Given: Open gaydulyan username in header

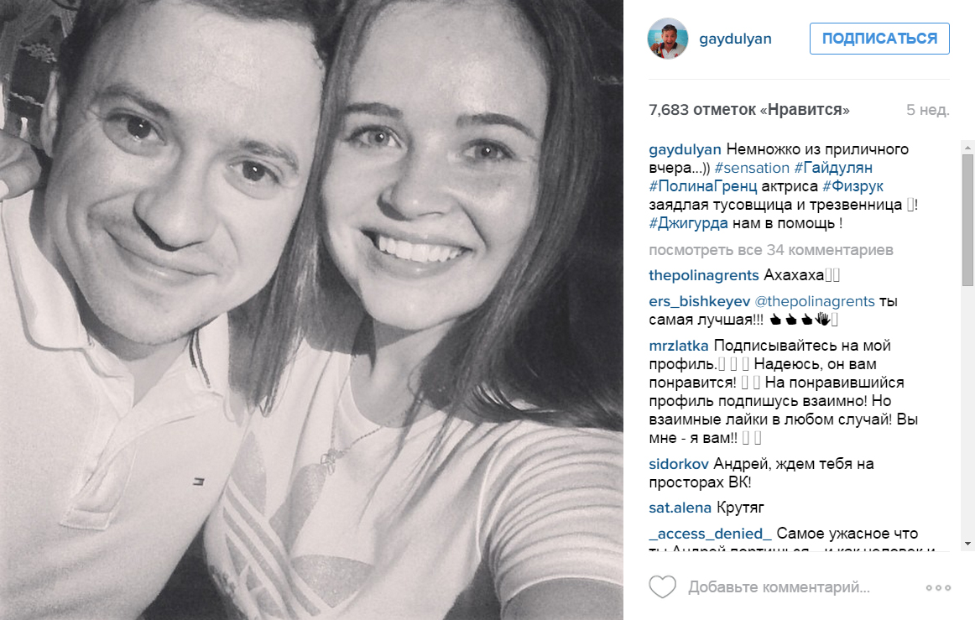Looking at the screenshot, I should [x=735, y=39].
